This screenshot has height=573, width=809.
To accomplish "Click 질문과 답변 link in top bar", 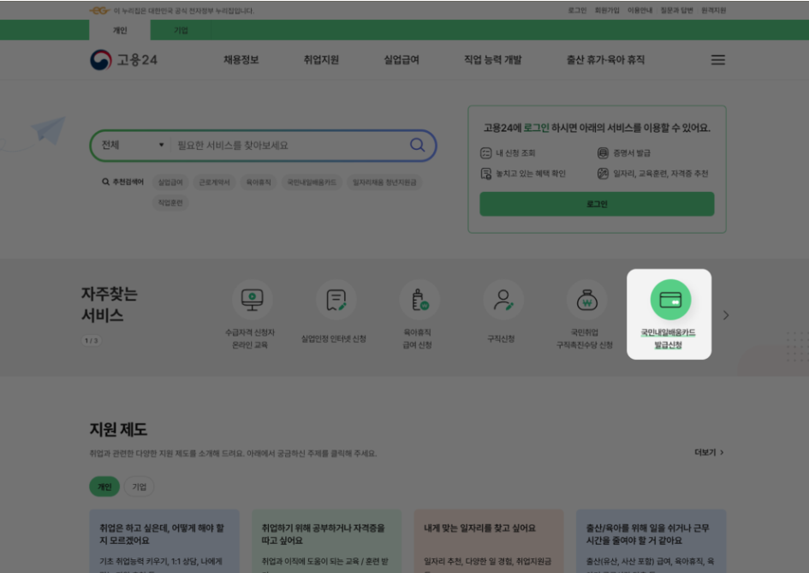I will [x=676, y=10].
